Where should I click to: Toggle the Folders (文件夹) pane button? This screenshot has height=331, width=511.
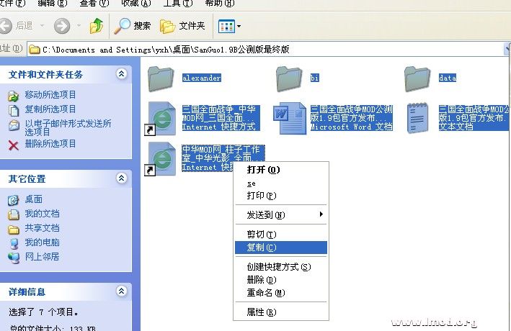tap(183, 26)
